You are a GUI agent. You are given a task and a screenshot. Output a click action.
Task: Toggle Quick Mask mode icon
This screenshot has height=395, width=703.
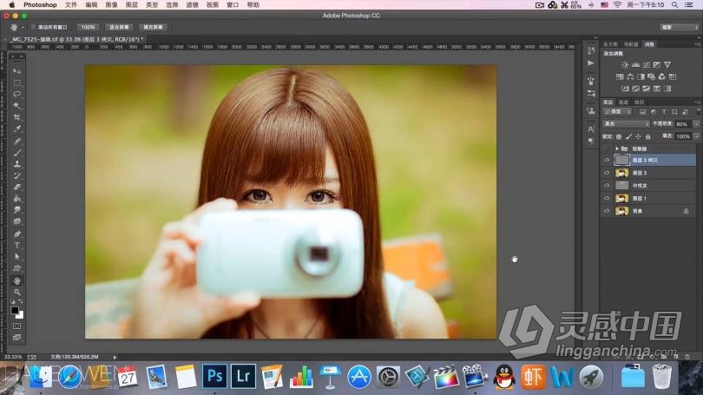17,326
